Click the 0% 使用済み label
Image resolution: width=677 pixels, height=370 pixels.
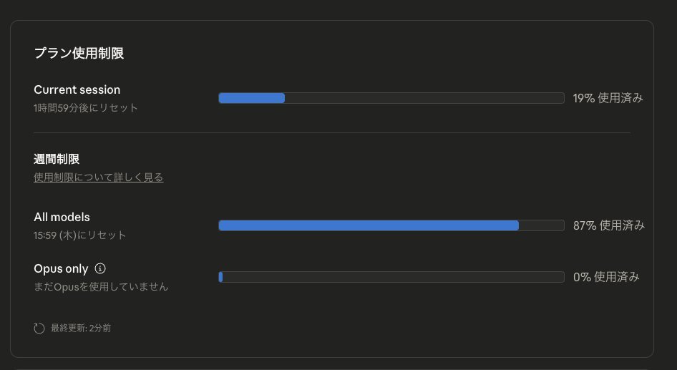click(x=605, y=277)
